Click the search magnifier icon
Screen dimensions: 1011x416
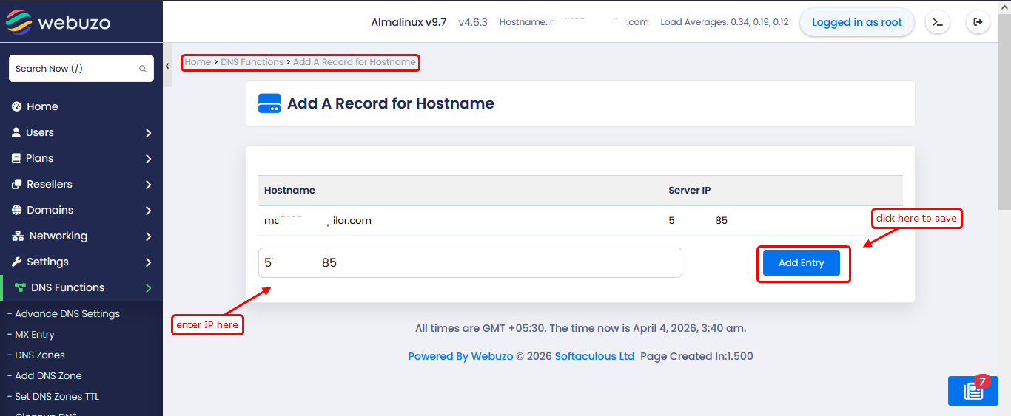(143, 69)
